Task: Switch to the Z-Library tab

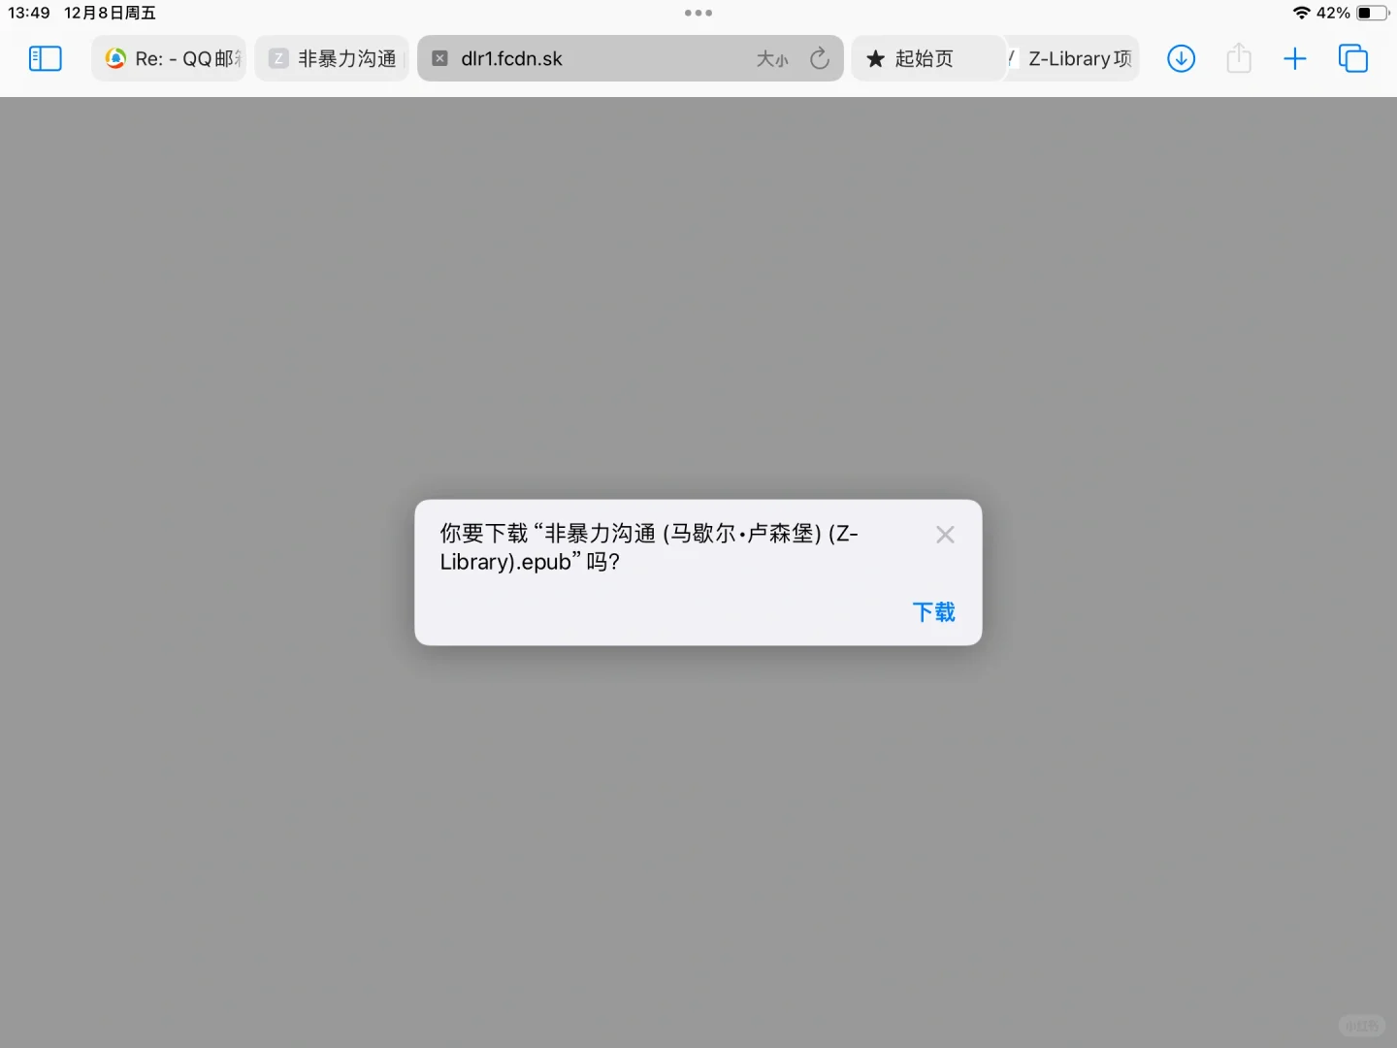Action: click(x=1071, y=58)
